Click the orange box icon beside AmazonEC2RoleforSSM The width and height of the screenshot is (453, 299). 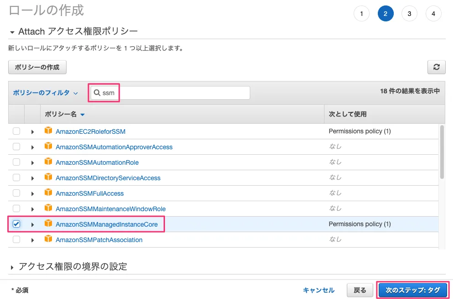(48, 131)
